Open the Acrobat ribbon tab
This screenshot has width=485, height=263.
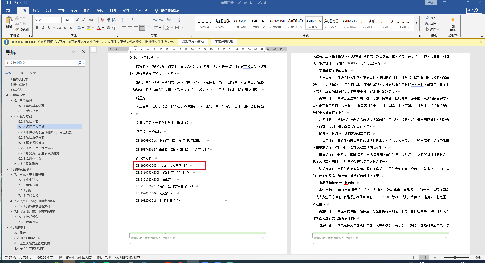tap(141, 10)
